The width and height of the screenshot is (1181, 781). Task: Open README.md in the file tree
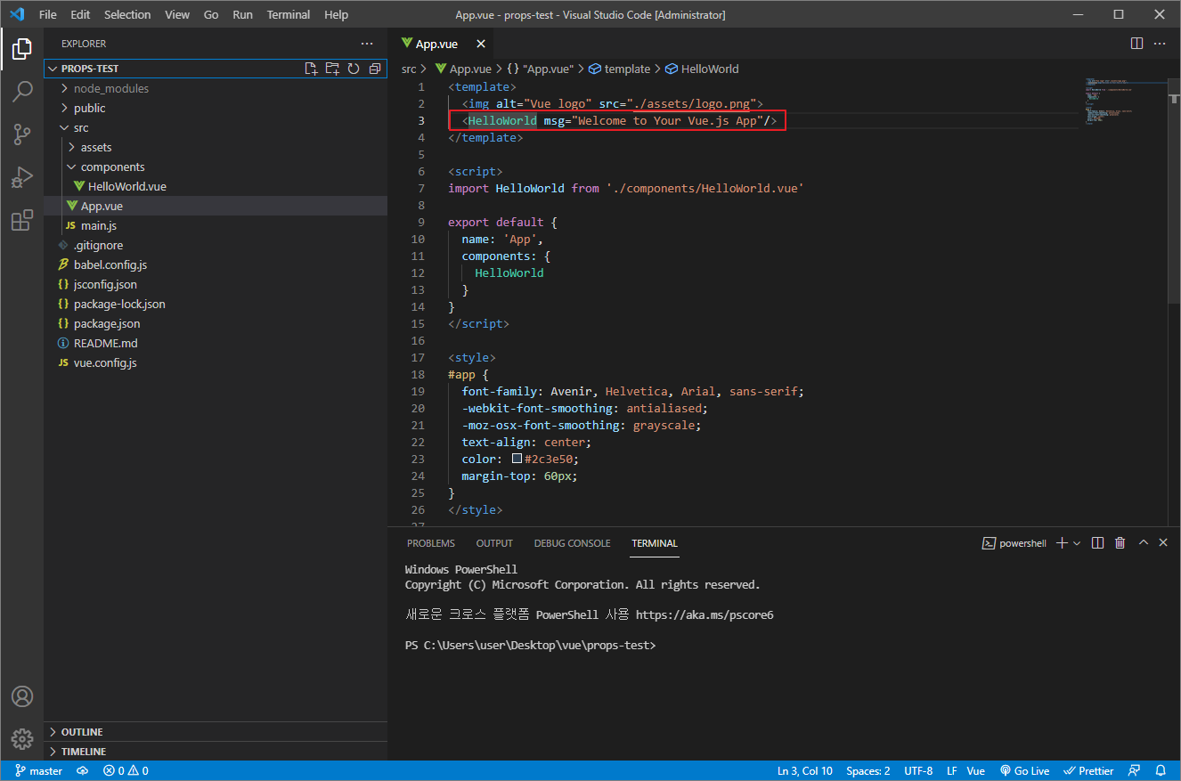[x=216, y=343]
